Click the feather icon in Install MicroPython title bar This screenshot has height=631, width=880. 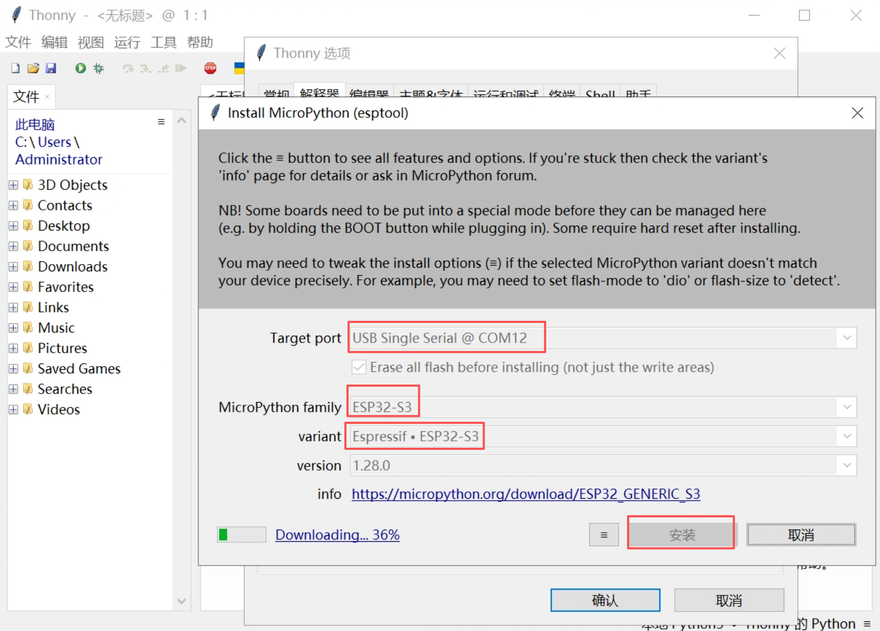click(215, 113)
